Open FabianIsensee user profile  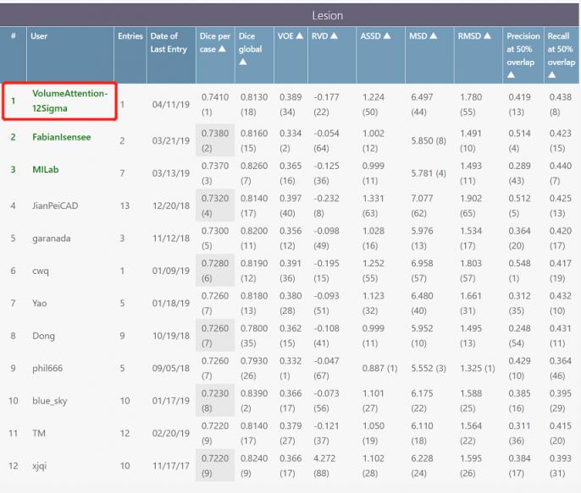62,137
